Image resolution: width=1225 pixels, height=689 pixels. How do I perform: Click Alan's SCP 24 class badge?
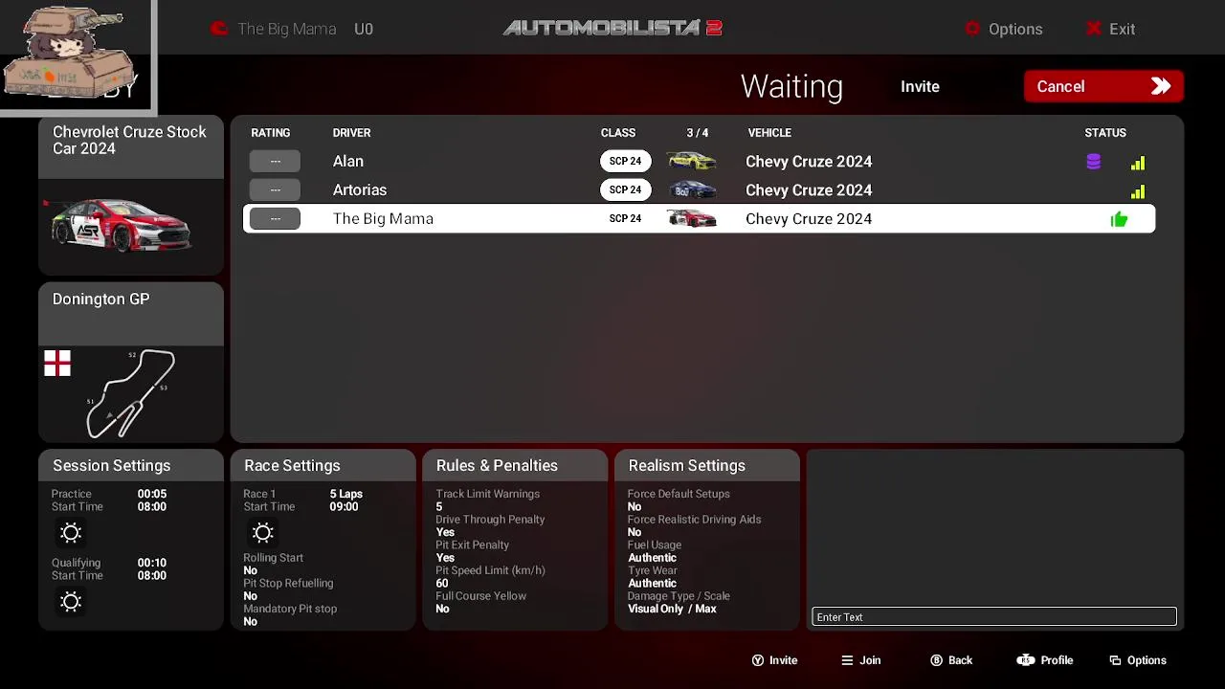pos(625,161)
